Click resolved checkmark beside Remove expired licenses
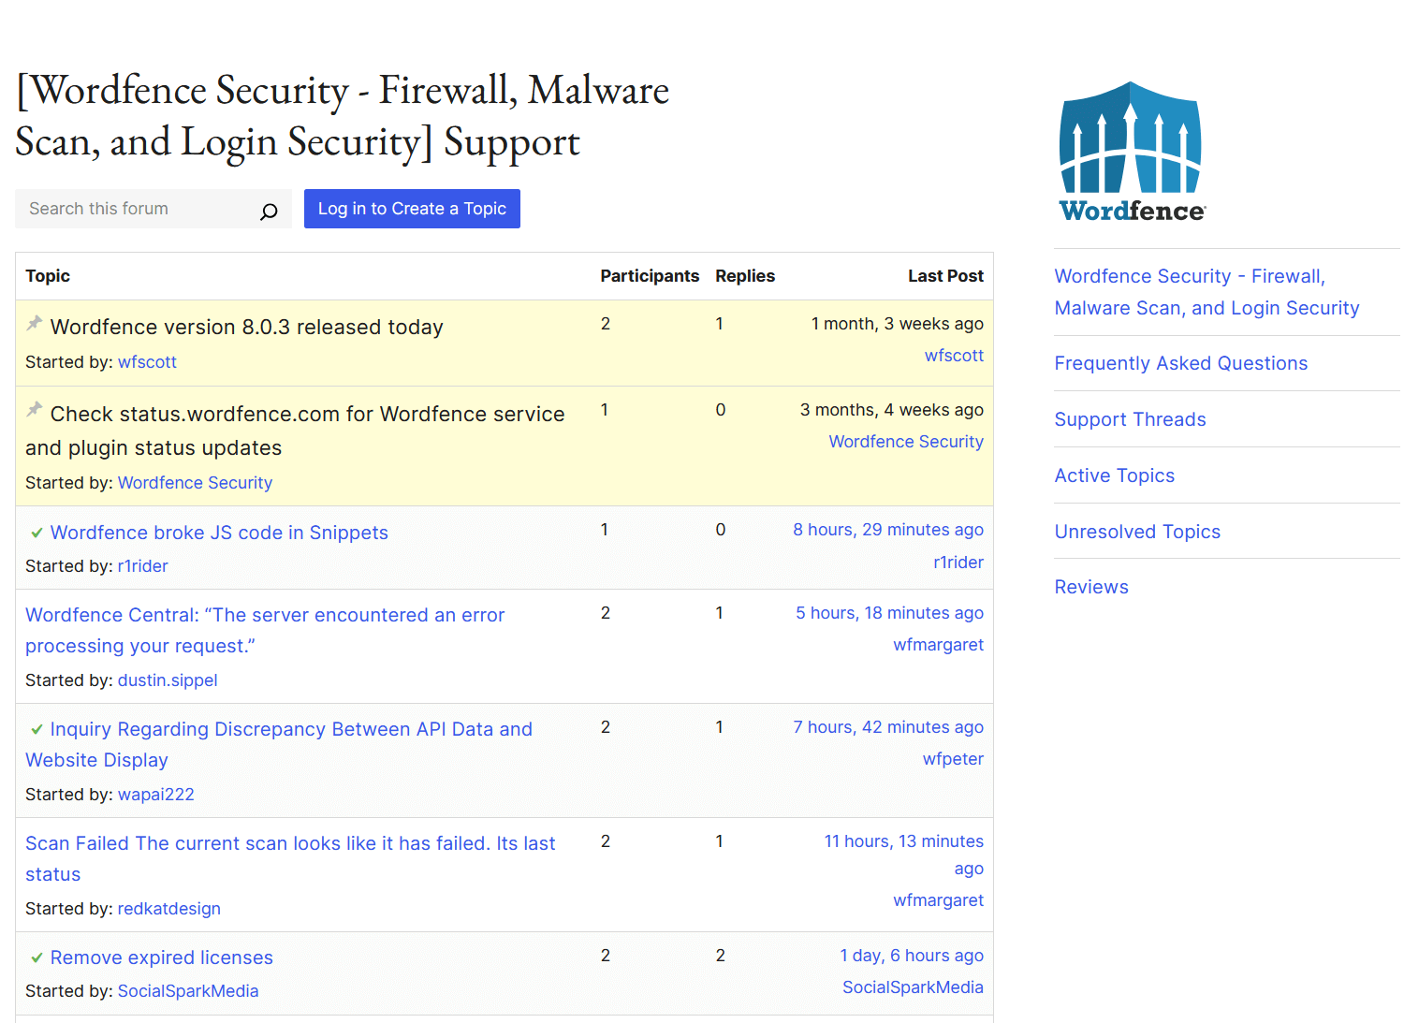 (x=37, y=957)
